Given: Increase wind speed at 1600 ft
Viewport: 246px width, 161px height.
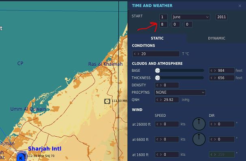Looking at the screenshot, I should [161, 155].
